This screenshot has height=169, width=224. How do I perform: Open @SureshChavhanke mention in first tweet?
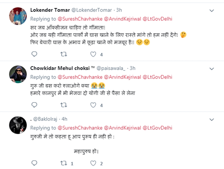pos(80,19)
